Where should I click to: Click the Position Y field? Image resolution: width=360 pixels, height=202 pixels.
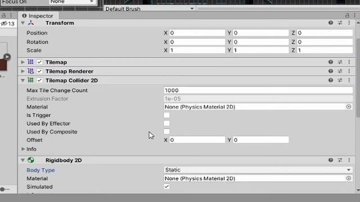coord(261,33)
